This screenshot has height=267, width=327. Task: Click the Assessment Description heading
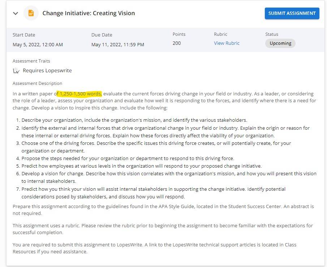coord(37,83)
